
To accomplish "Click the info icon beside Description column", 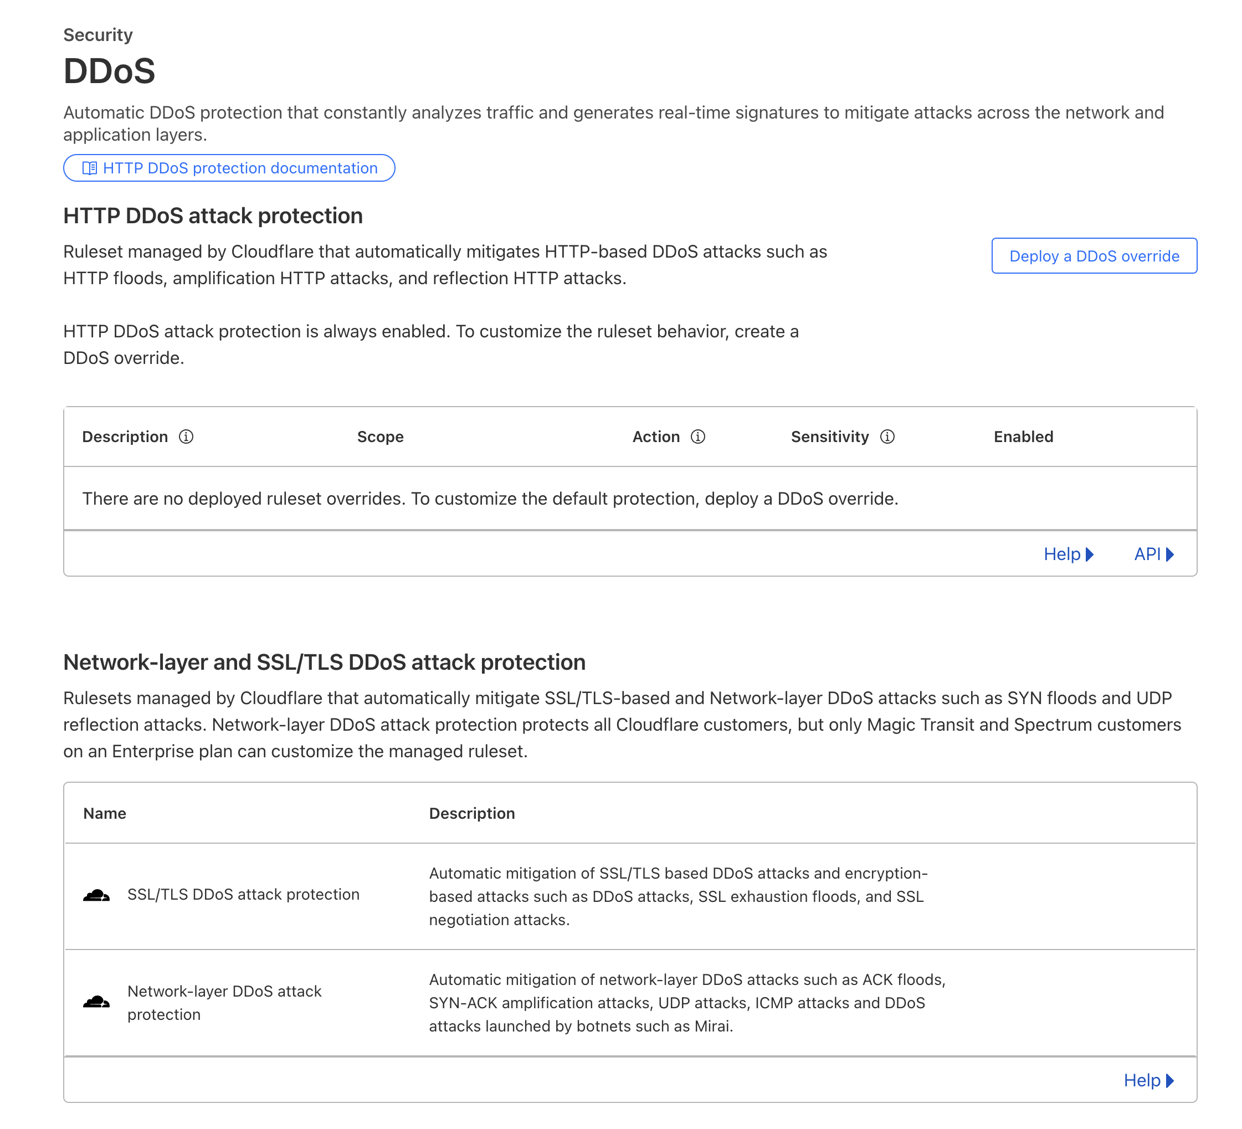I will tap(186, 436).
